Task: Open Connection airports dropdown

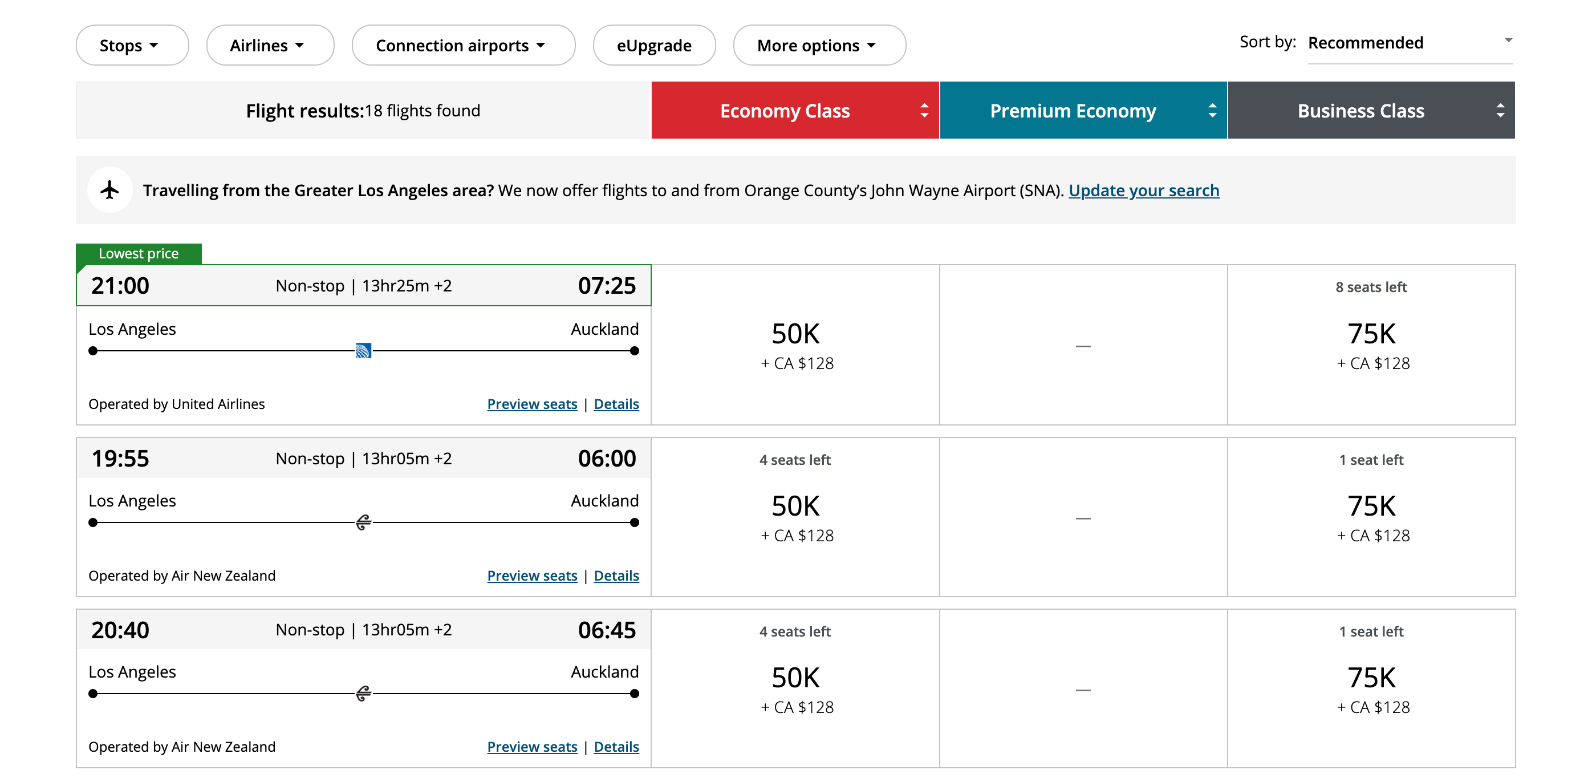Action: pos(463,45)
